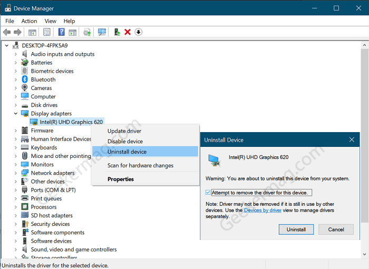The width and height of the screenshot is (369, 269).
Task: Collapse the DESKTOP-4FPK5A9 root node
Action: click(x=7, y=46)
